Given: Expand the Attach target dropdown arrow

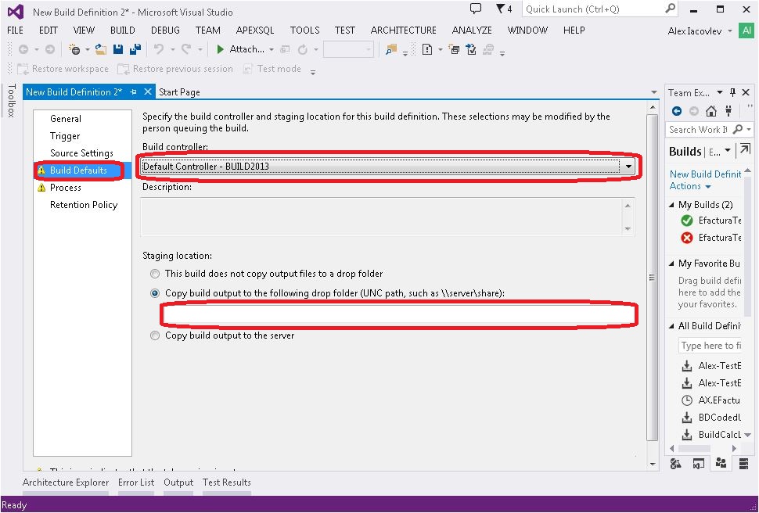Looking at the screenshot, I should click(x=272, y=49).
